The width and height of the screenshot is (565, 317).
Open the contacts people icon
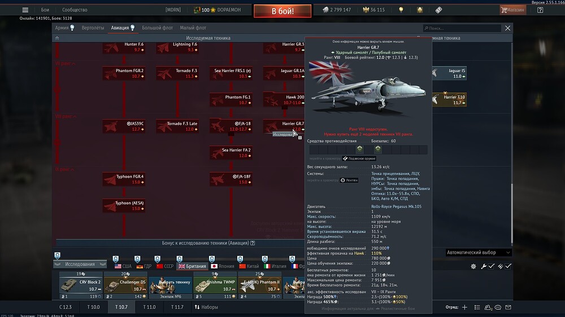pos(488,307)
